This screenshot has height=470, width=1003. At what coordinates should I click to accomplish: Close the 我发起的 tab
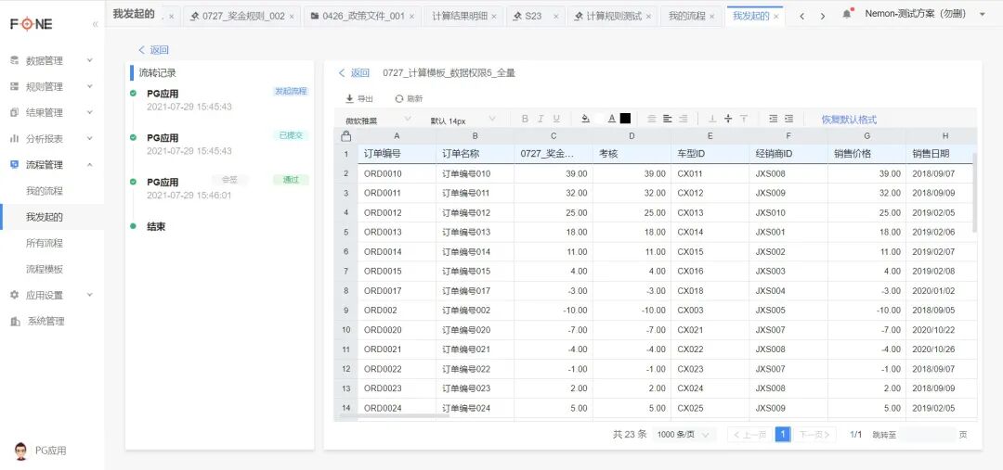point(776,17)
